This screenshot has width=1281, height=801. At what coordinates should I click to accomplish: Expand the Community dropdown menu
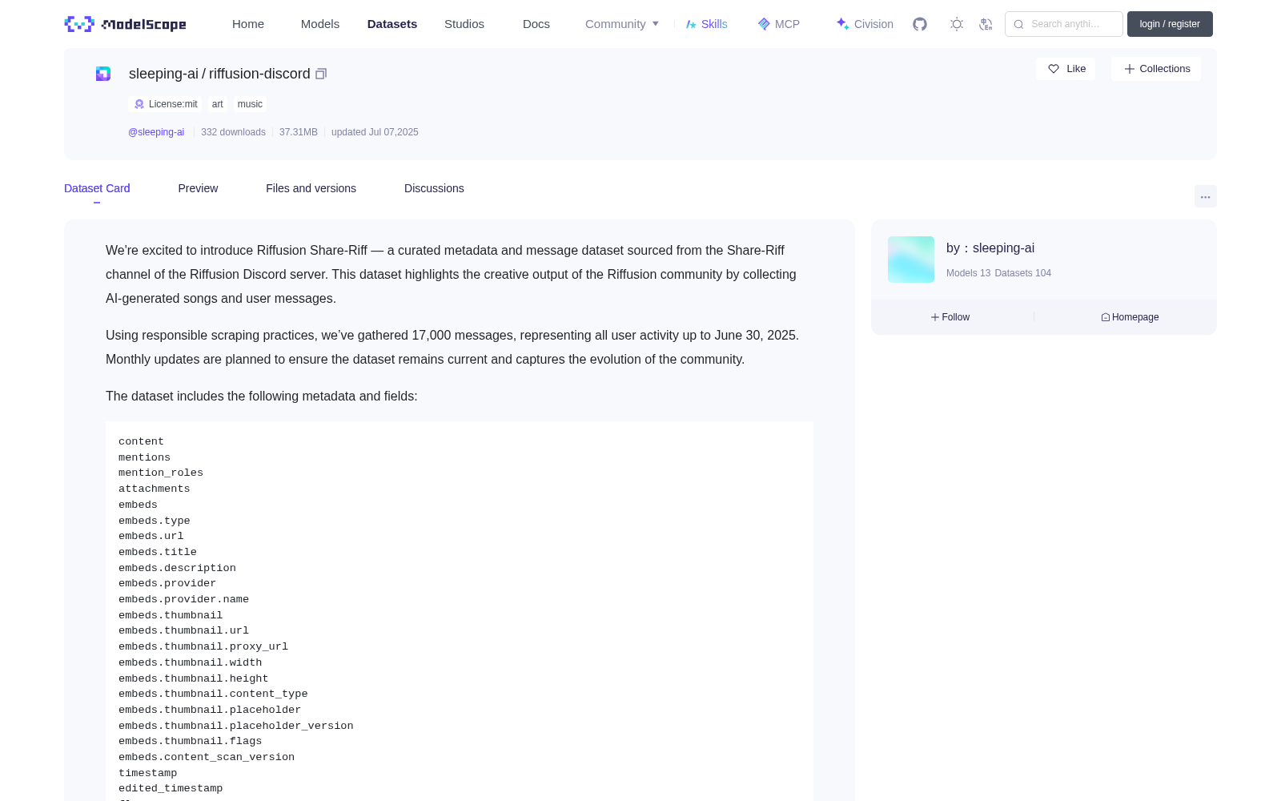point(622,24)
